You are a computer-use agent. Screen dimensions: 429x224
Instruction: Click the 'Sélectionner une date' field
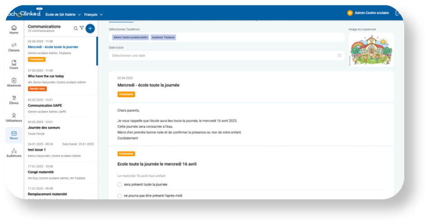click(226, 56)
